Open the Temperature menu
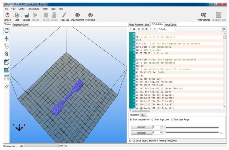The height and width of the screenshot is (150, 229). coord(33,9)
